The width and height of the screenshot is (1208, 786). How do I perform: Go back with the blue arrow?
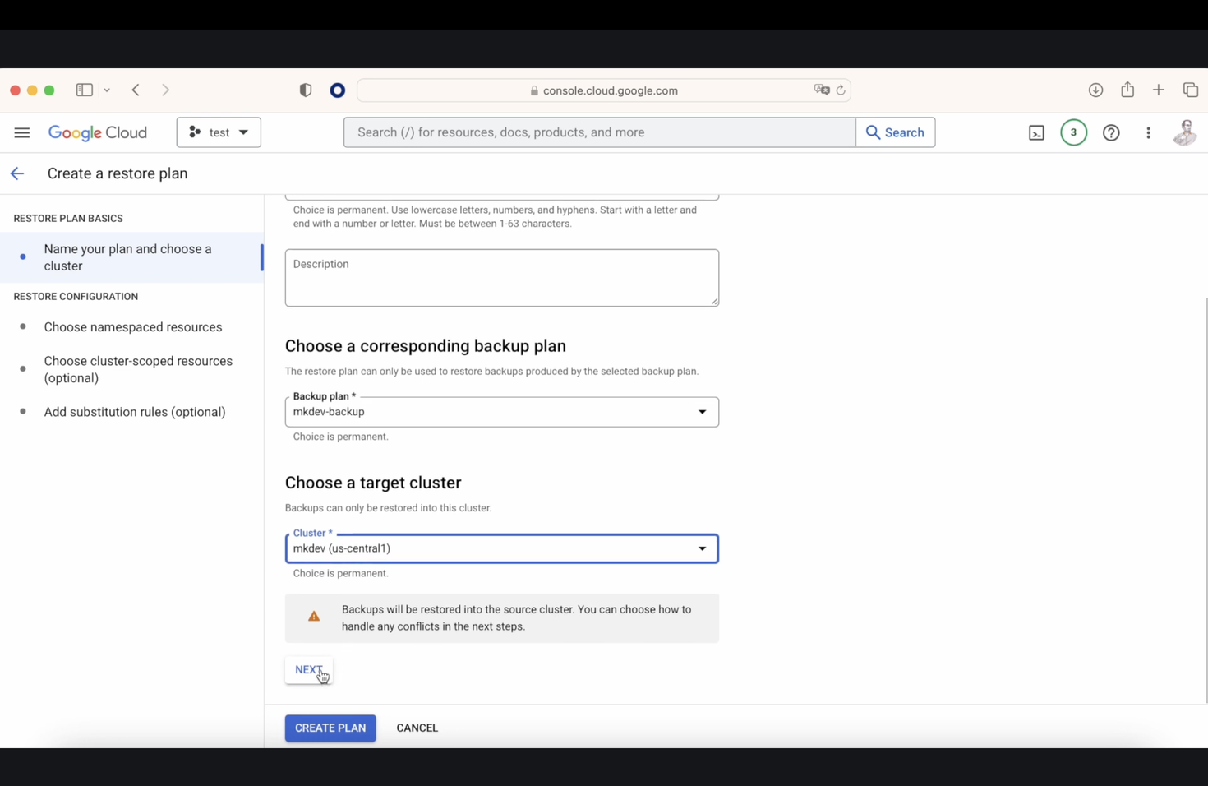[17, 173]
